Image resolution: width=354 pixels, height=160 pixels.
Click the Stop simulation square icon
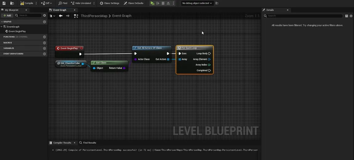(x=163, y=3)
